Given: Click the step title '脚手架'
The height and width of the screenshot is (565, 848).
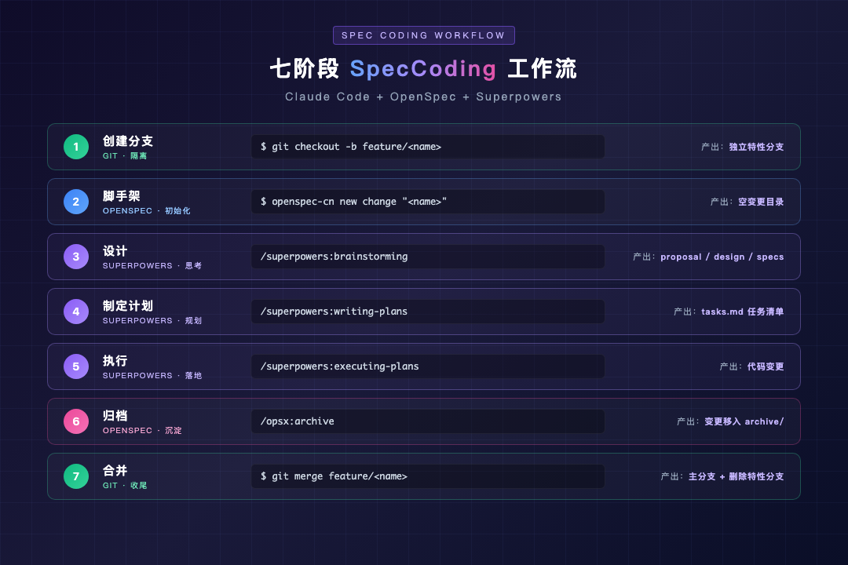Looking at the screenshot, I should tap(122, 195).
